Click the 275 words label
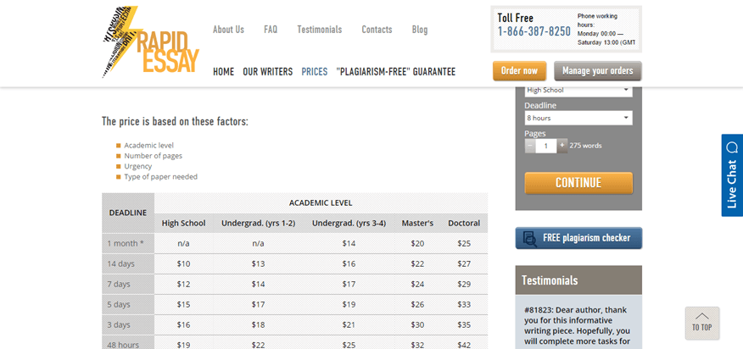The height and width of the screenshot is (349, 743). coord(586,146)
